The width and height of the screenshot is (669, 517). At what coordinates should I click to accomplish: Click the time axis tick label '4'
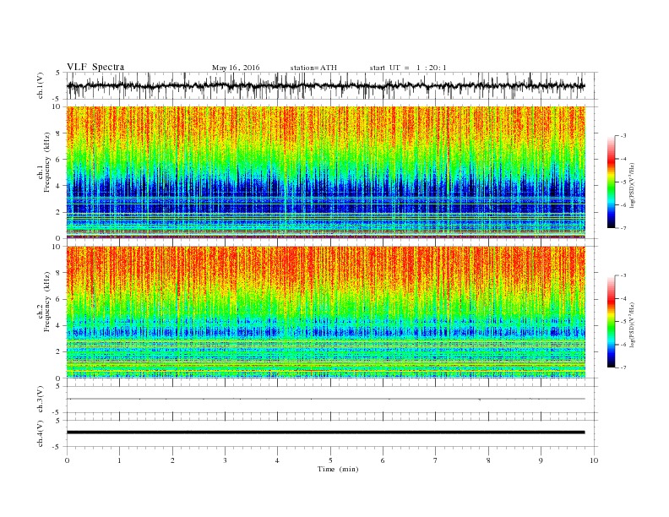[x=277, y=460]
